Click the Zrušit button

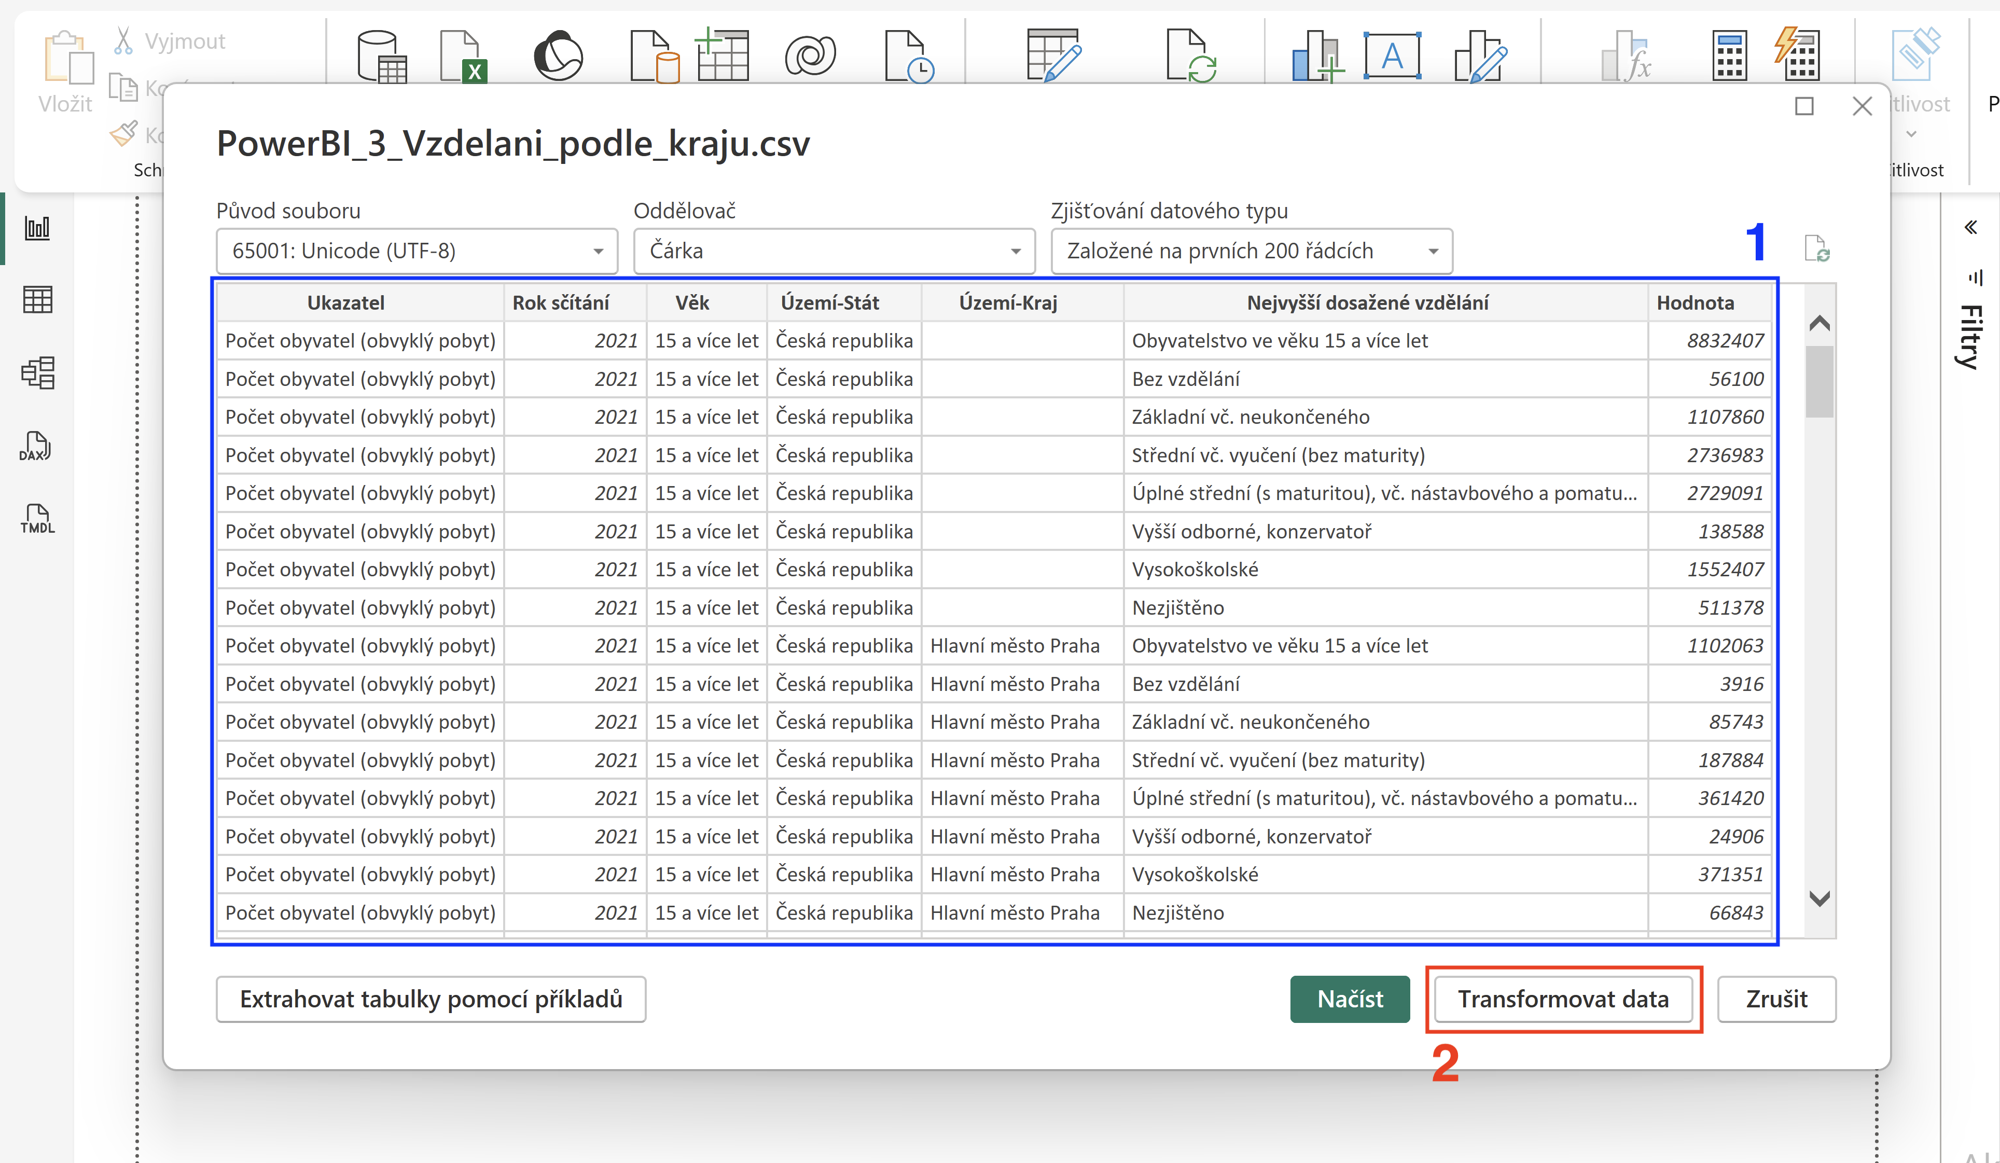[1776, 999]
